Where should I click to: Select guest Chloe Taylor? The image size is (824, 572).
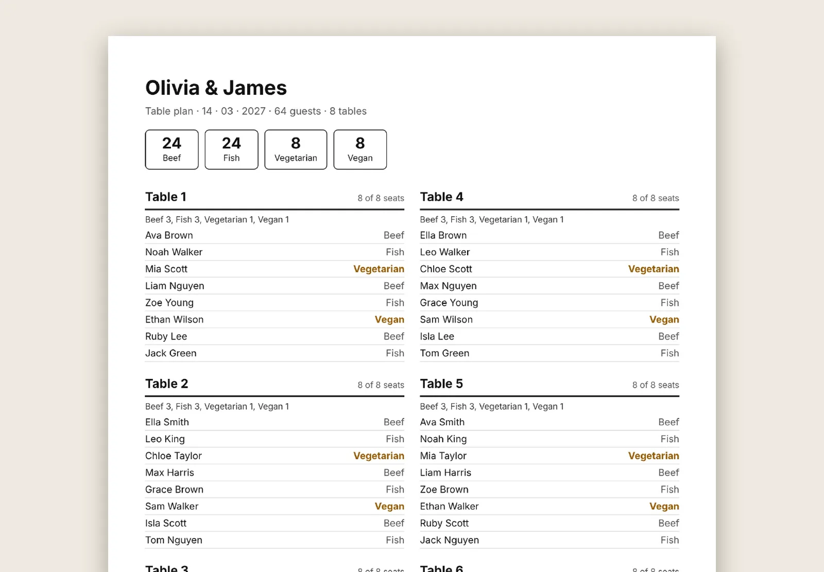click(174, 456)
